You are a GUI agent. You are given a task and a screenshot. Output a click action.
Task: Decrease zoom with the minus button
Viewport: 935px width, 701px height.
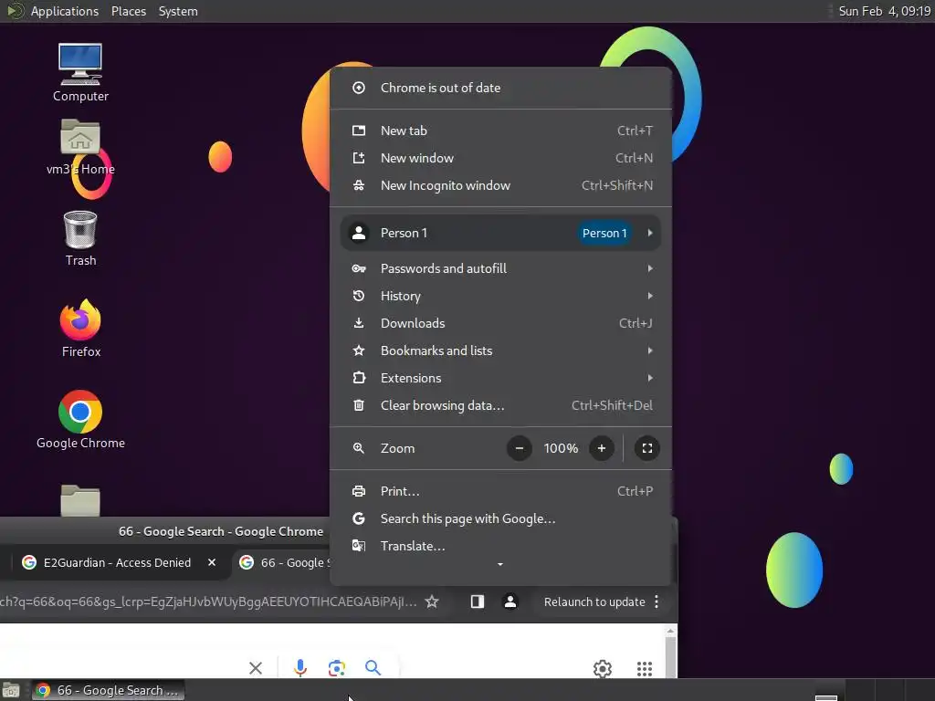[x=520, y=448]
